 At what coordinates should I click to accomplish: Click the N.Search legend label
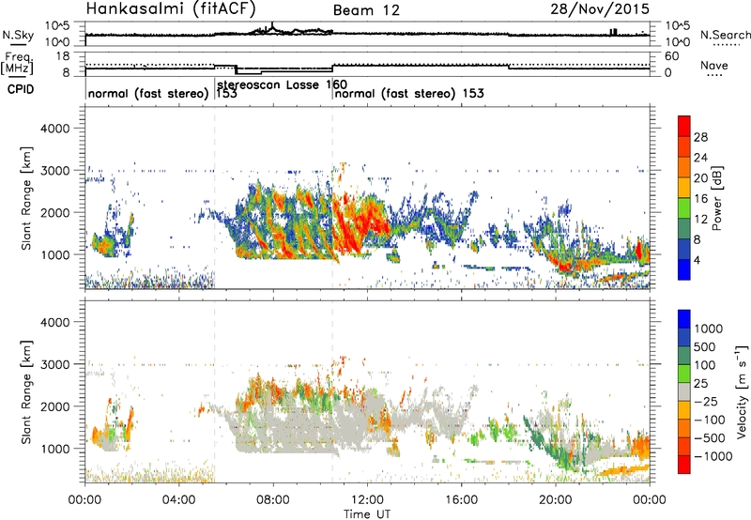(x=725, y=35)
